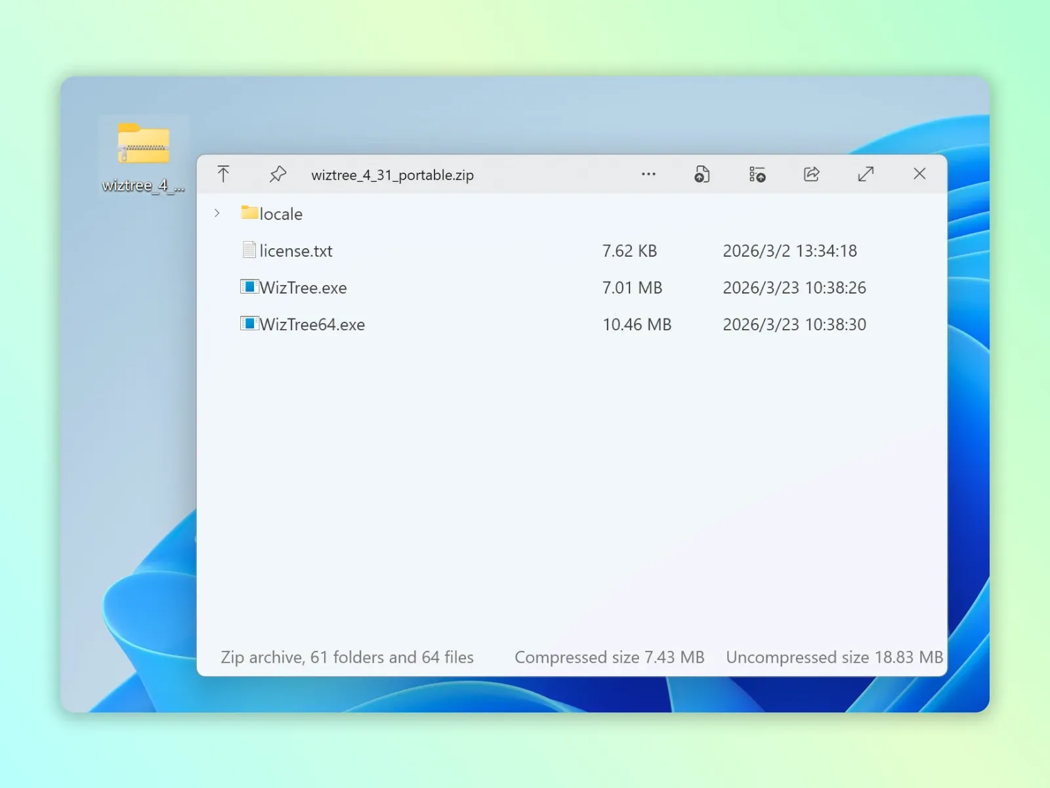
Task: Click the stay-on-top arrow icon
Action: tap(223, 174)
